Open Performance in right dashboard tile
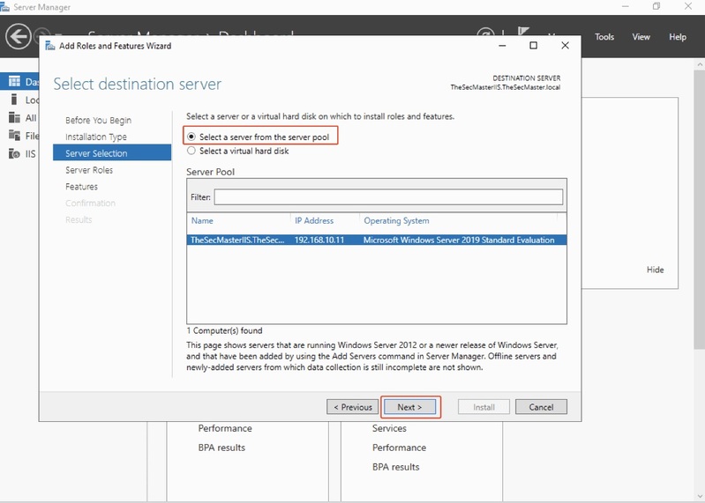Image resolution: width=705 pixels, height=503 pixels. tap(399, 448)
